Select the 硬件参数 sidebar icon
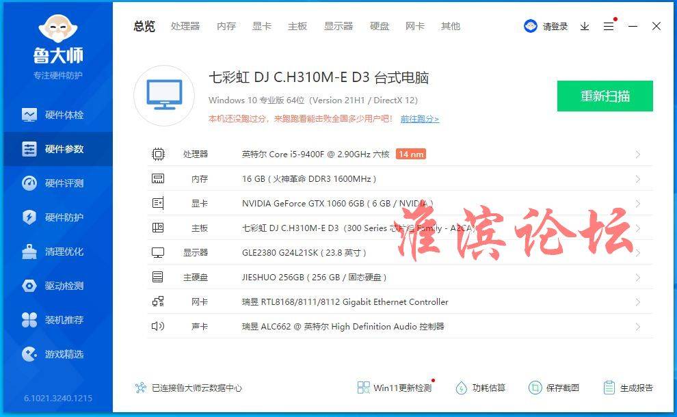 pos(29,149)
